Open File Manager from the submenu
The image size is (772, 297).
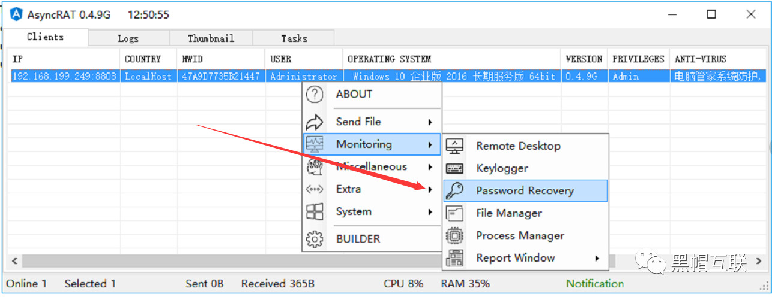click(525, 213)
